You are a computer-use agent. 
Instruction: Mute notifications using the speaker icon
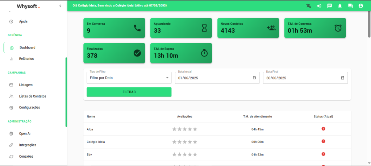coord(319,6)
